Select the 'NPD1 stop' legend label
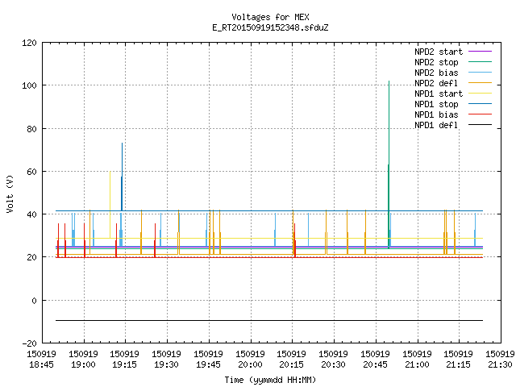The height and width of the screenshot is (387, 516). pyautogui.click(x=436, y=104)
